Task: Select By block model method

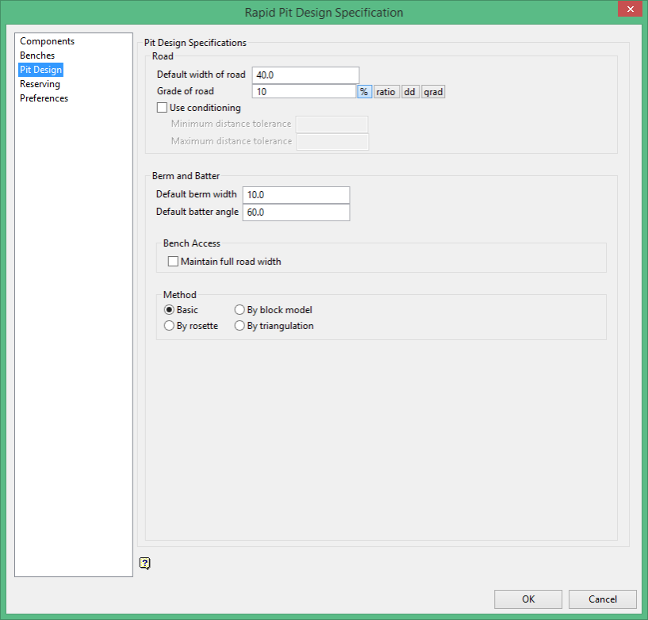Action: click(240, 310)
